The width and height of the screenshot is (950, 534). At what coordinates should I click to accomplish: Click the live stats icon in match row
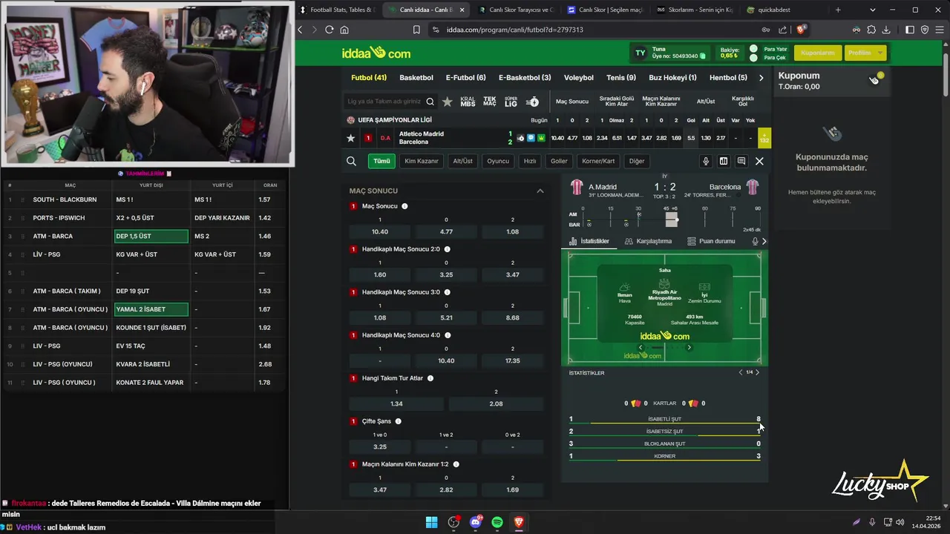coord(520,138)
